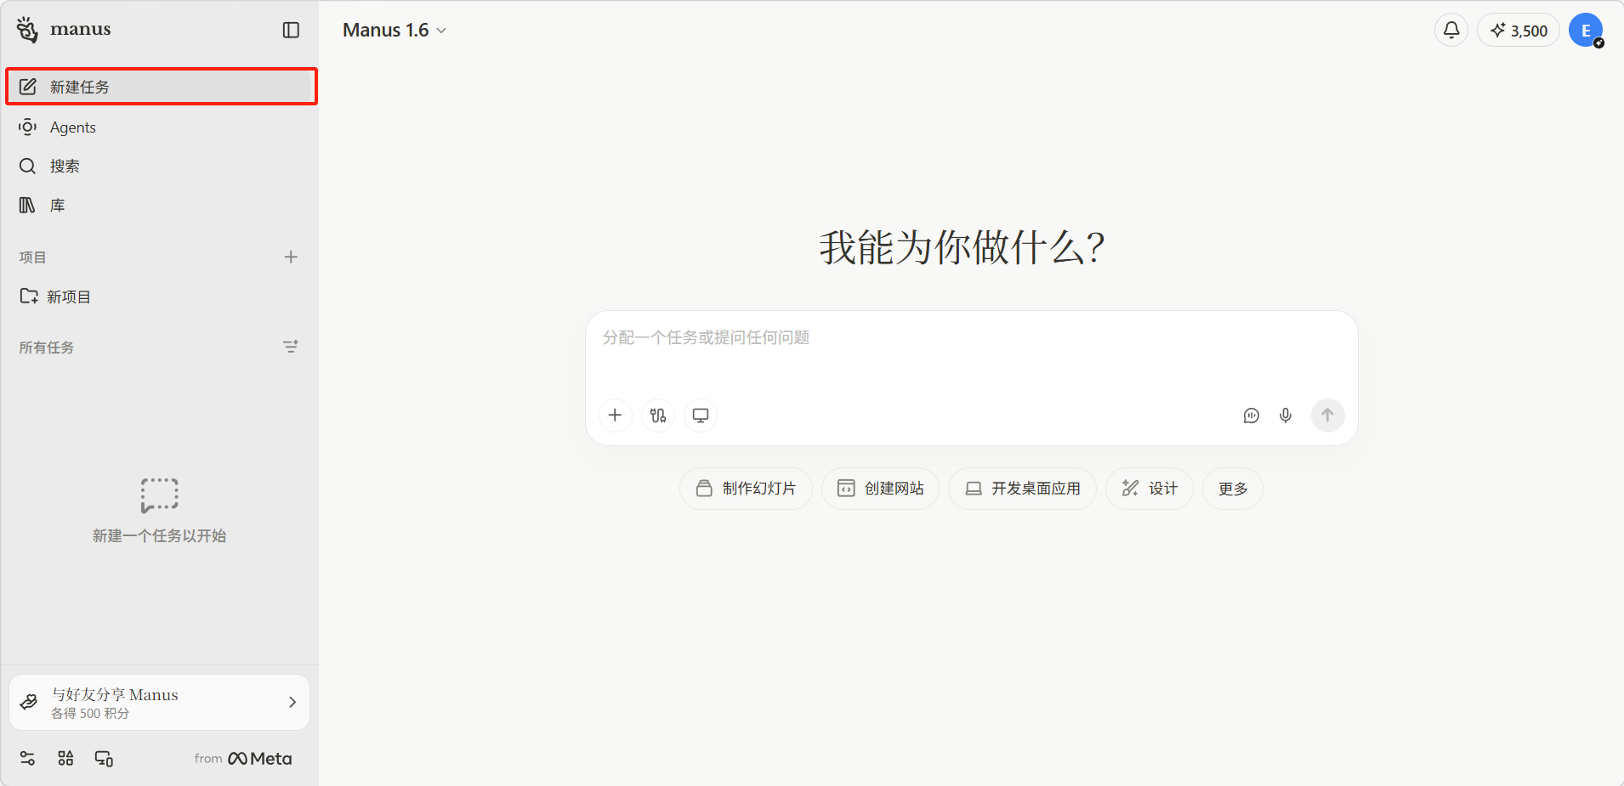Activate microphone voice input
This screenshot has width=1624, height=786.
[1286, 416]
